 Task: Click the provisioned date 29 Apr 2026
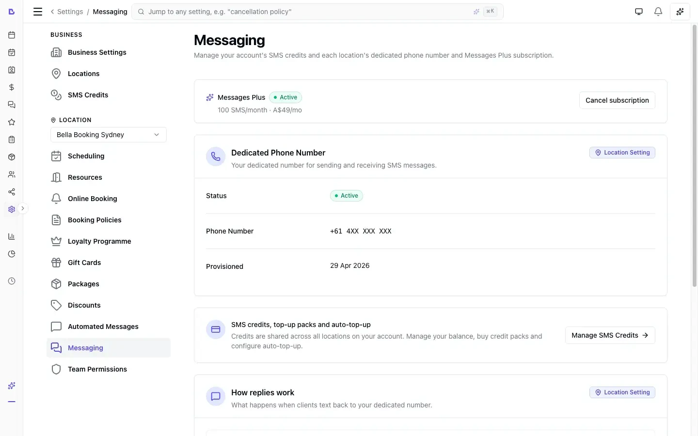tap(350, 265)
